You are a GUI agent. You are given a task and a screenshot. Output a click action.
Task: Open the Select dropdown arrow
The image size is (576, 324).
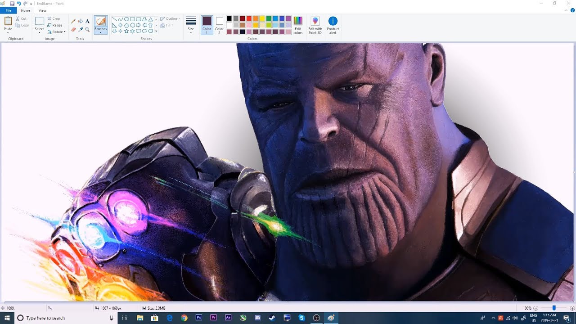point(40,32)
